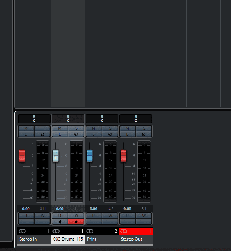Click the stereo rings icon on 003 Drums 115

[x=56, y=231]
